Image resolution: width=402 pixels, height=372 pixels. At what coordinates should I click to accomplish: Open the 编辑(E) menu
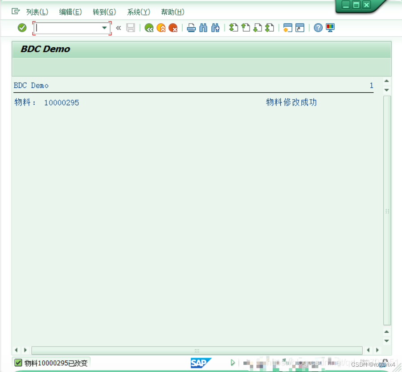point(70,12)
